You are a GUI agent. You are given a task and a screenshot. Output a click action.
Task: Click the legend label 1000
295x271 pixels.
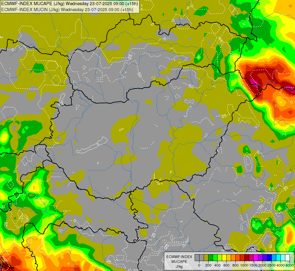tap(244, 265)
